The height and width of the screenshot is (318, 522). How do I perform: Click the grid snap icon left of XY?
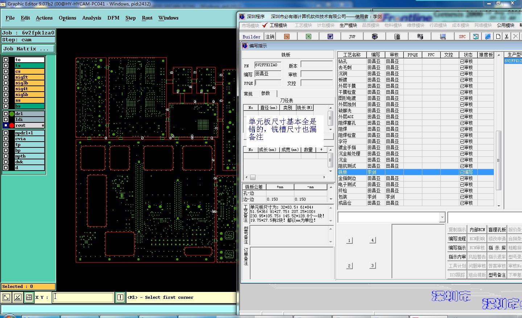(29, 298)
